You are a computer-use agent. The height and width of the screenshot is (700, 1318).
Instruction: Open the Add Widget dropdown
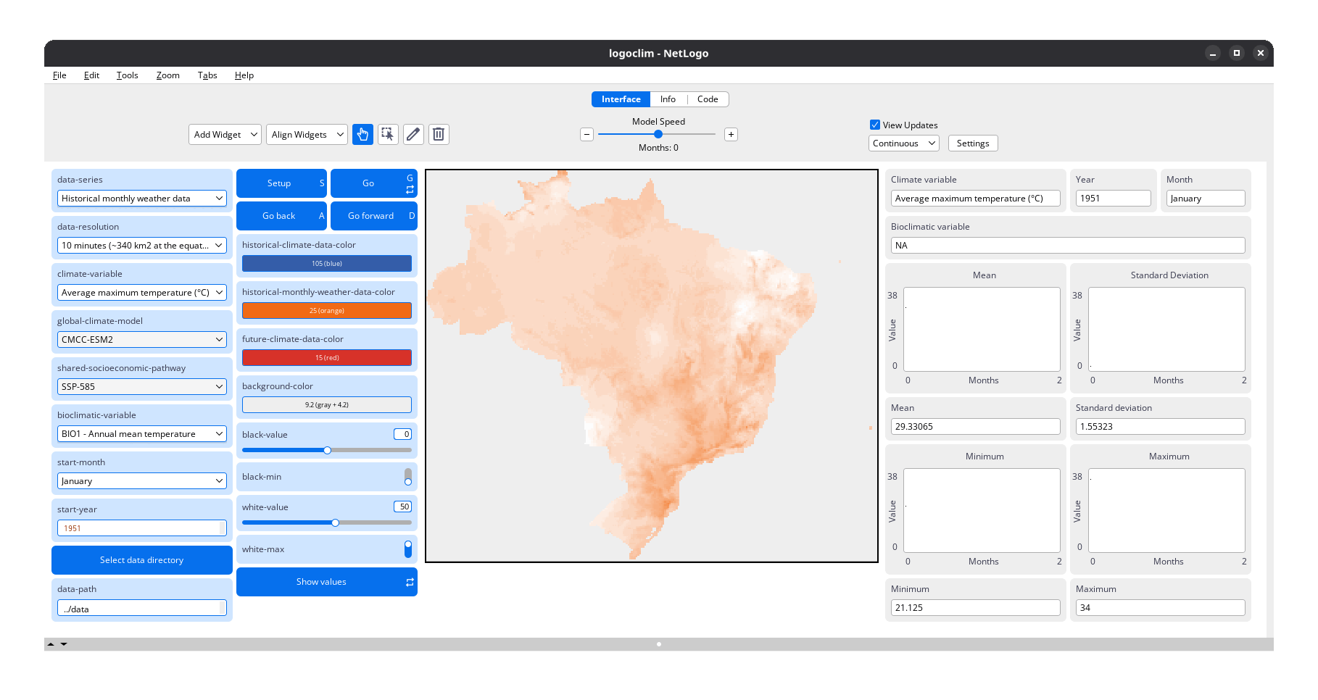tap(225, 135)
